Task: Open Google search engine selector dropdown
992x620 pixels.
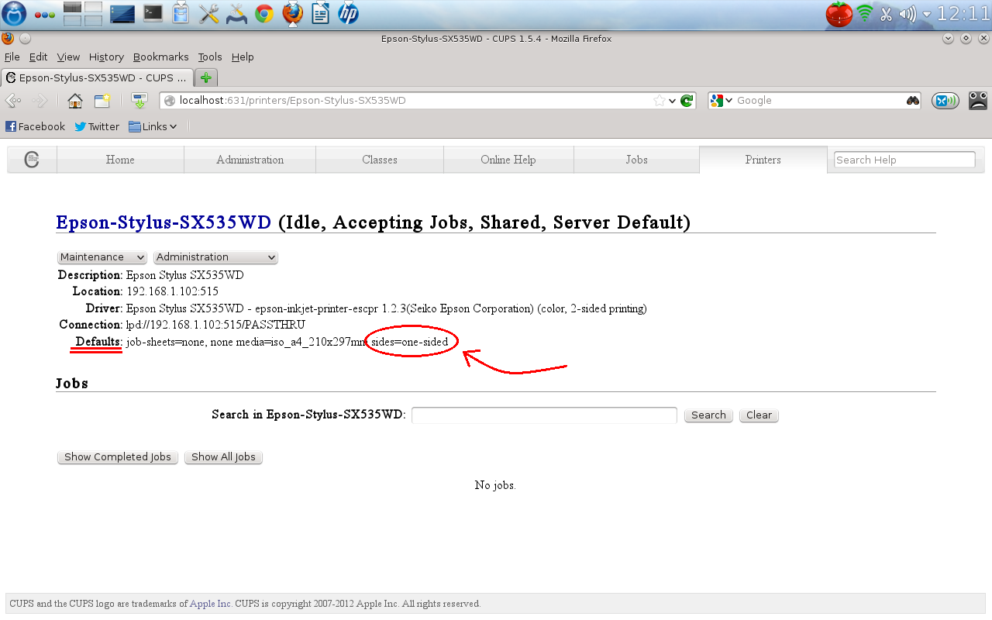Action: click(721, 101)
